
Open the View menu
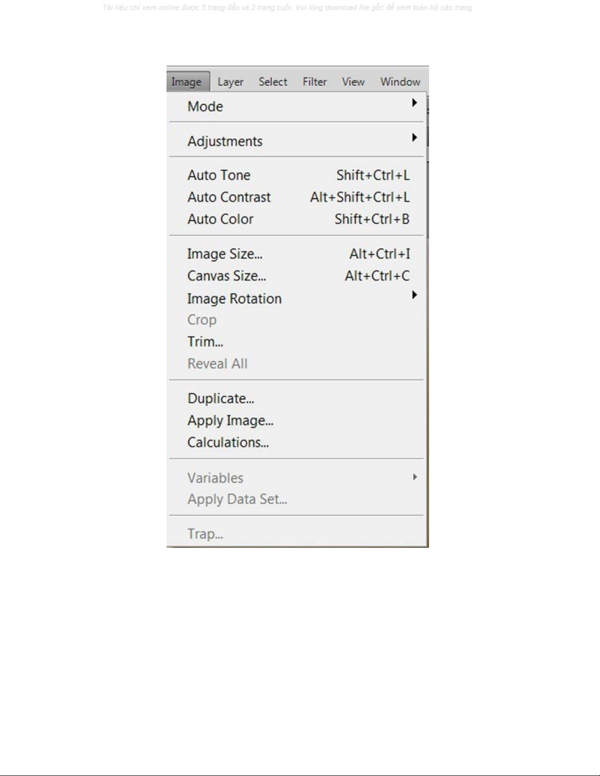(353, 82)
